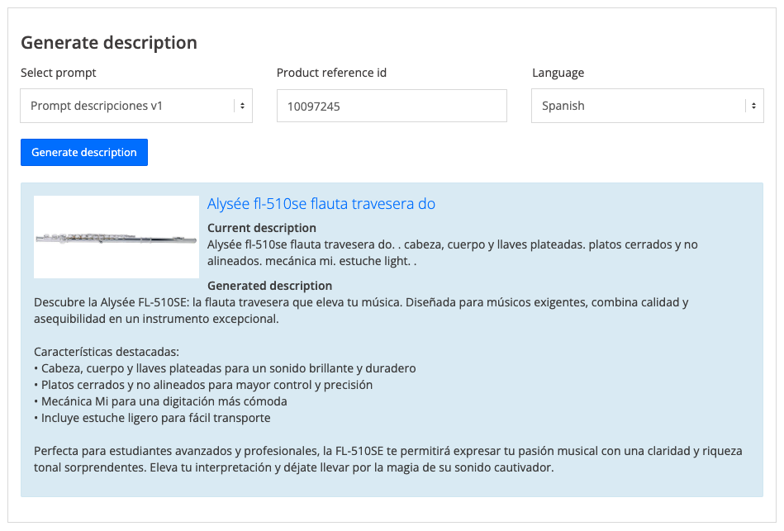Open the Alysée fl-510se flauta travesera link

click(321, 204)
